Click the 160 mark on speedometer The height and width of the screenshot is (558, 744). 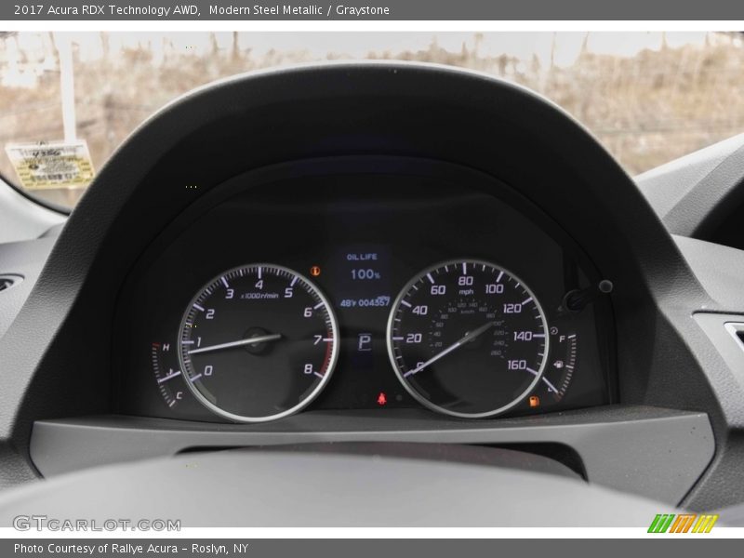[517, 365]
